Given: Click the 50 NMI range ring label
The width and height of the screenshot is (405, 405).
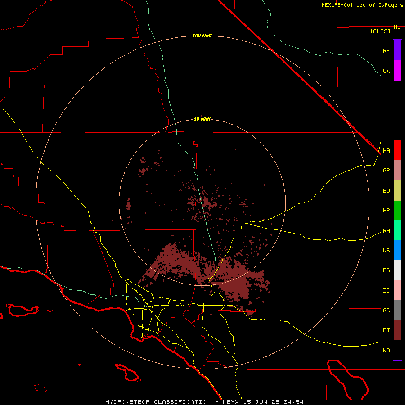Looking at the screenshot, I should [202, 119].
